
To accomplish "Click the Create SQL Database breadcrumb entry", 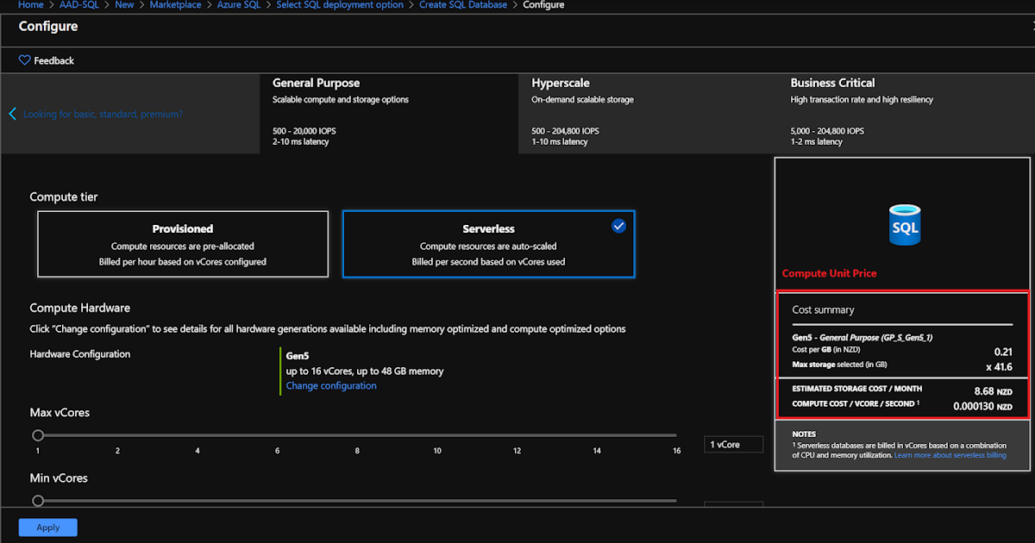I will (x=463, y=4).
